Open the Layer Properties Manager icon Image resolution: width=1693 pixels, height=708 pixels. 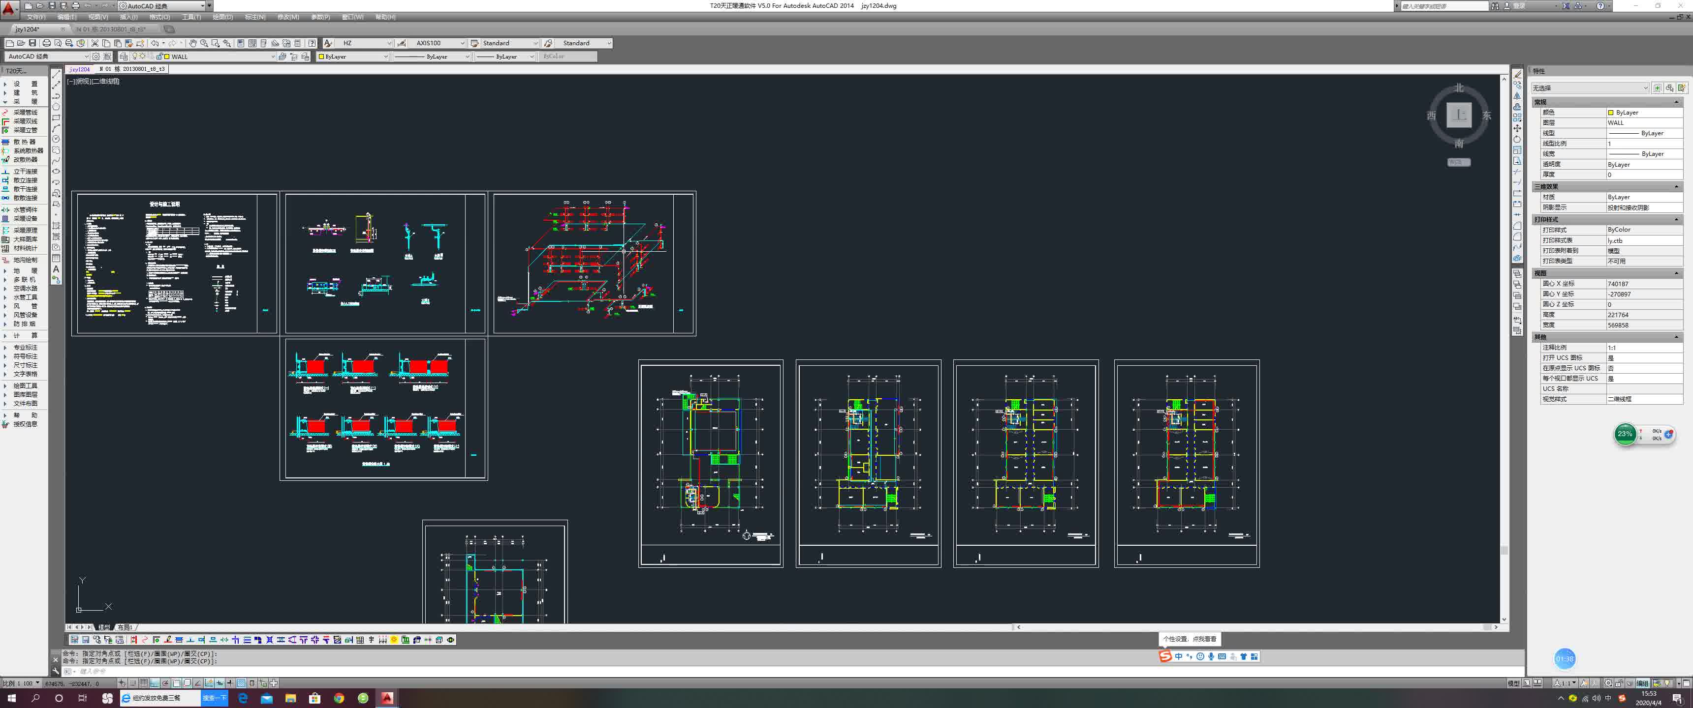tap(124, 57)
